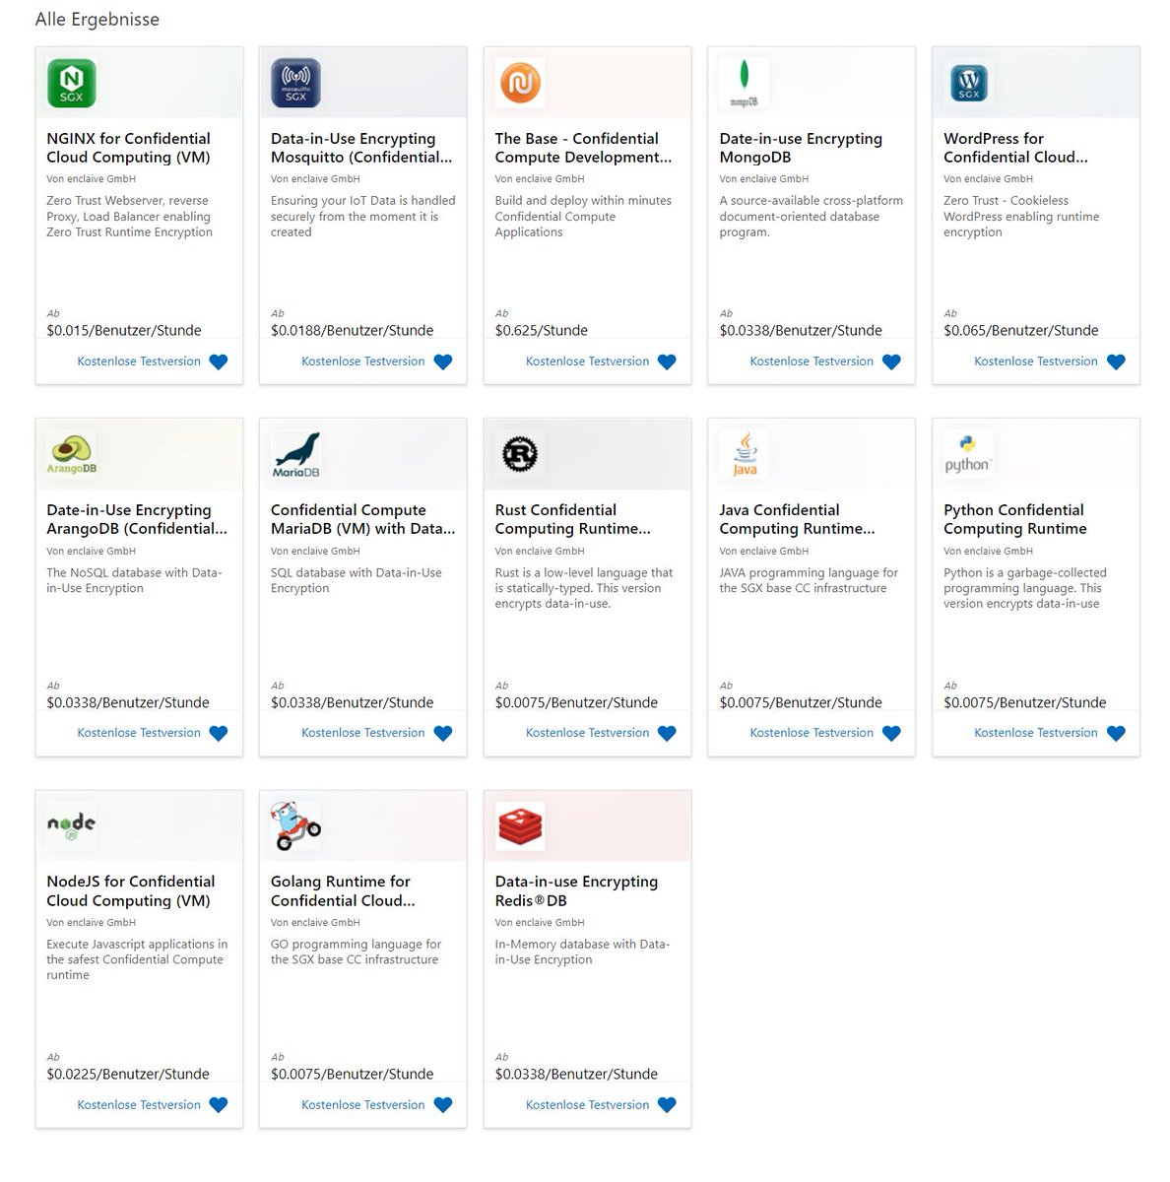The height and width of the screenshot is (1182, 1170).
Task: Open Kostenlose Testversion for Mosquitto
Action: pyautogui.click(x=363, y=361)
